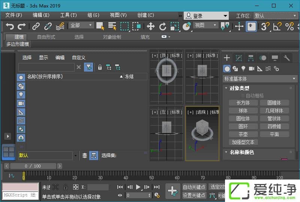Click the Scene Explorer search field

[x=46, y=67]
